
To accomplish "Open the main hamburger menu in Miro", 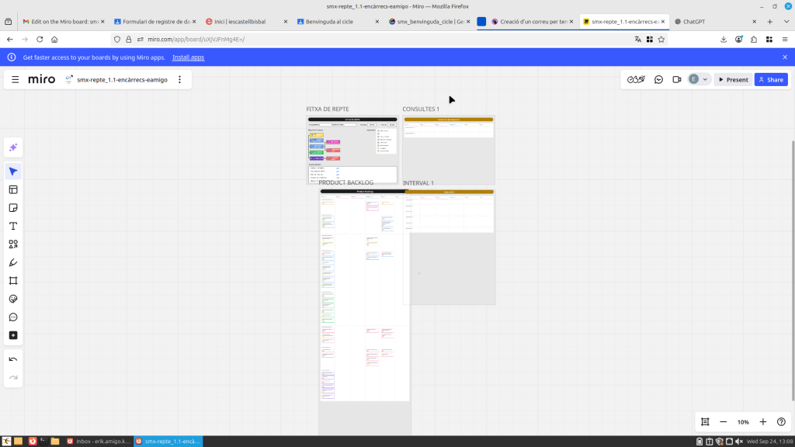I will click(x=16, y=79).
